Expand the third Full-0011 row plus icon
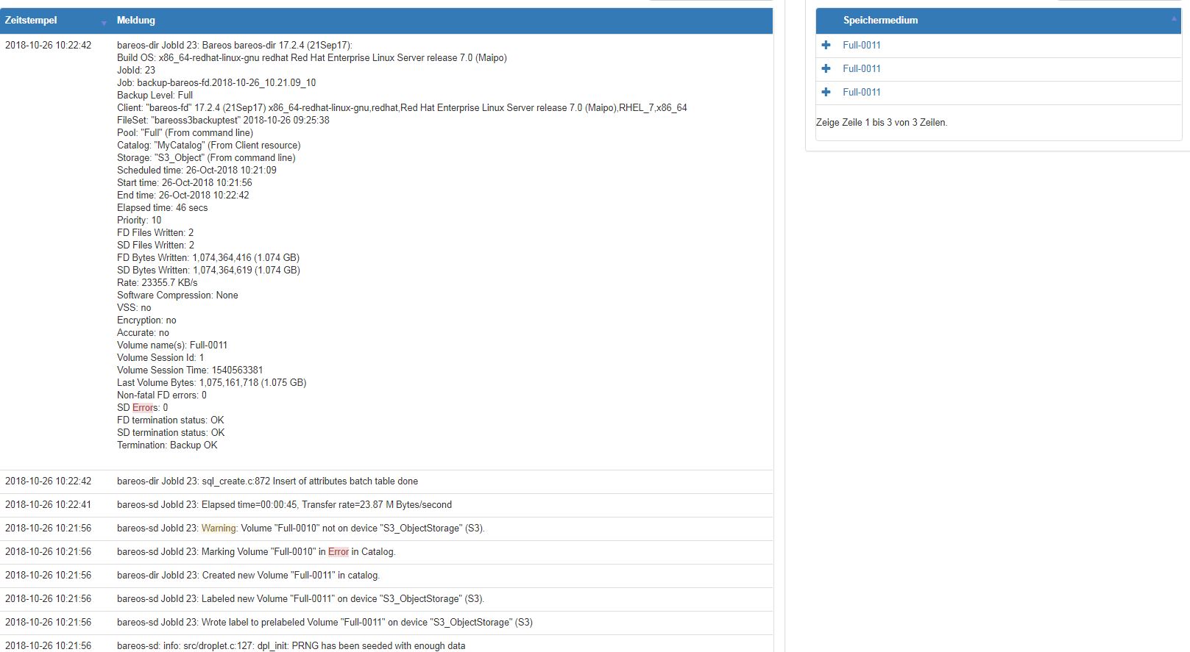Screen dimensions: 1190x652 (x=826, y=92)
